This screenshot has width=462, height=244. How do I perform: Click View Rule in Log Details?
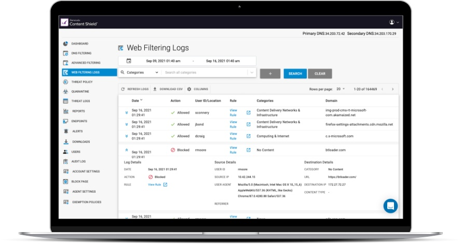point(154,184)
